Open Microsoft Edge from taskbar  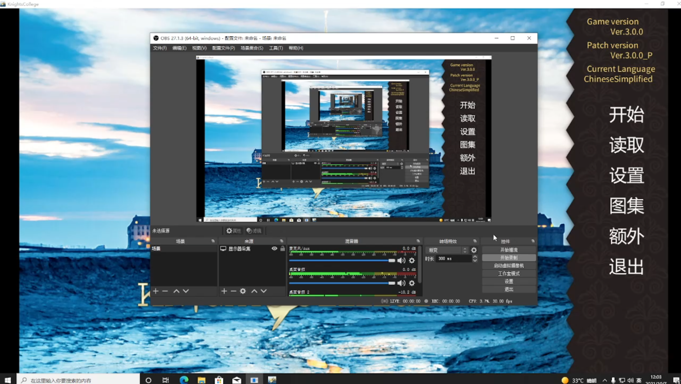tap(184, 380)
